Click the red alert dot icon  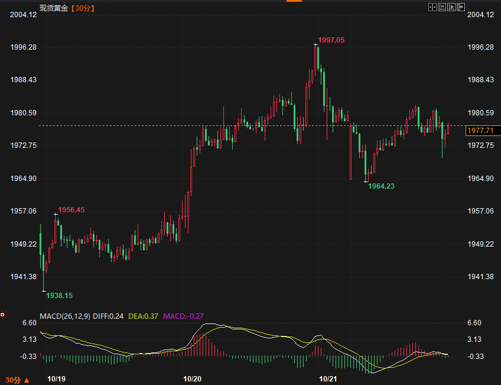coord(2,315)
